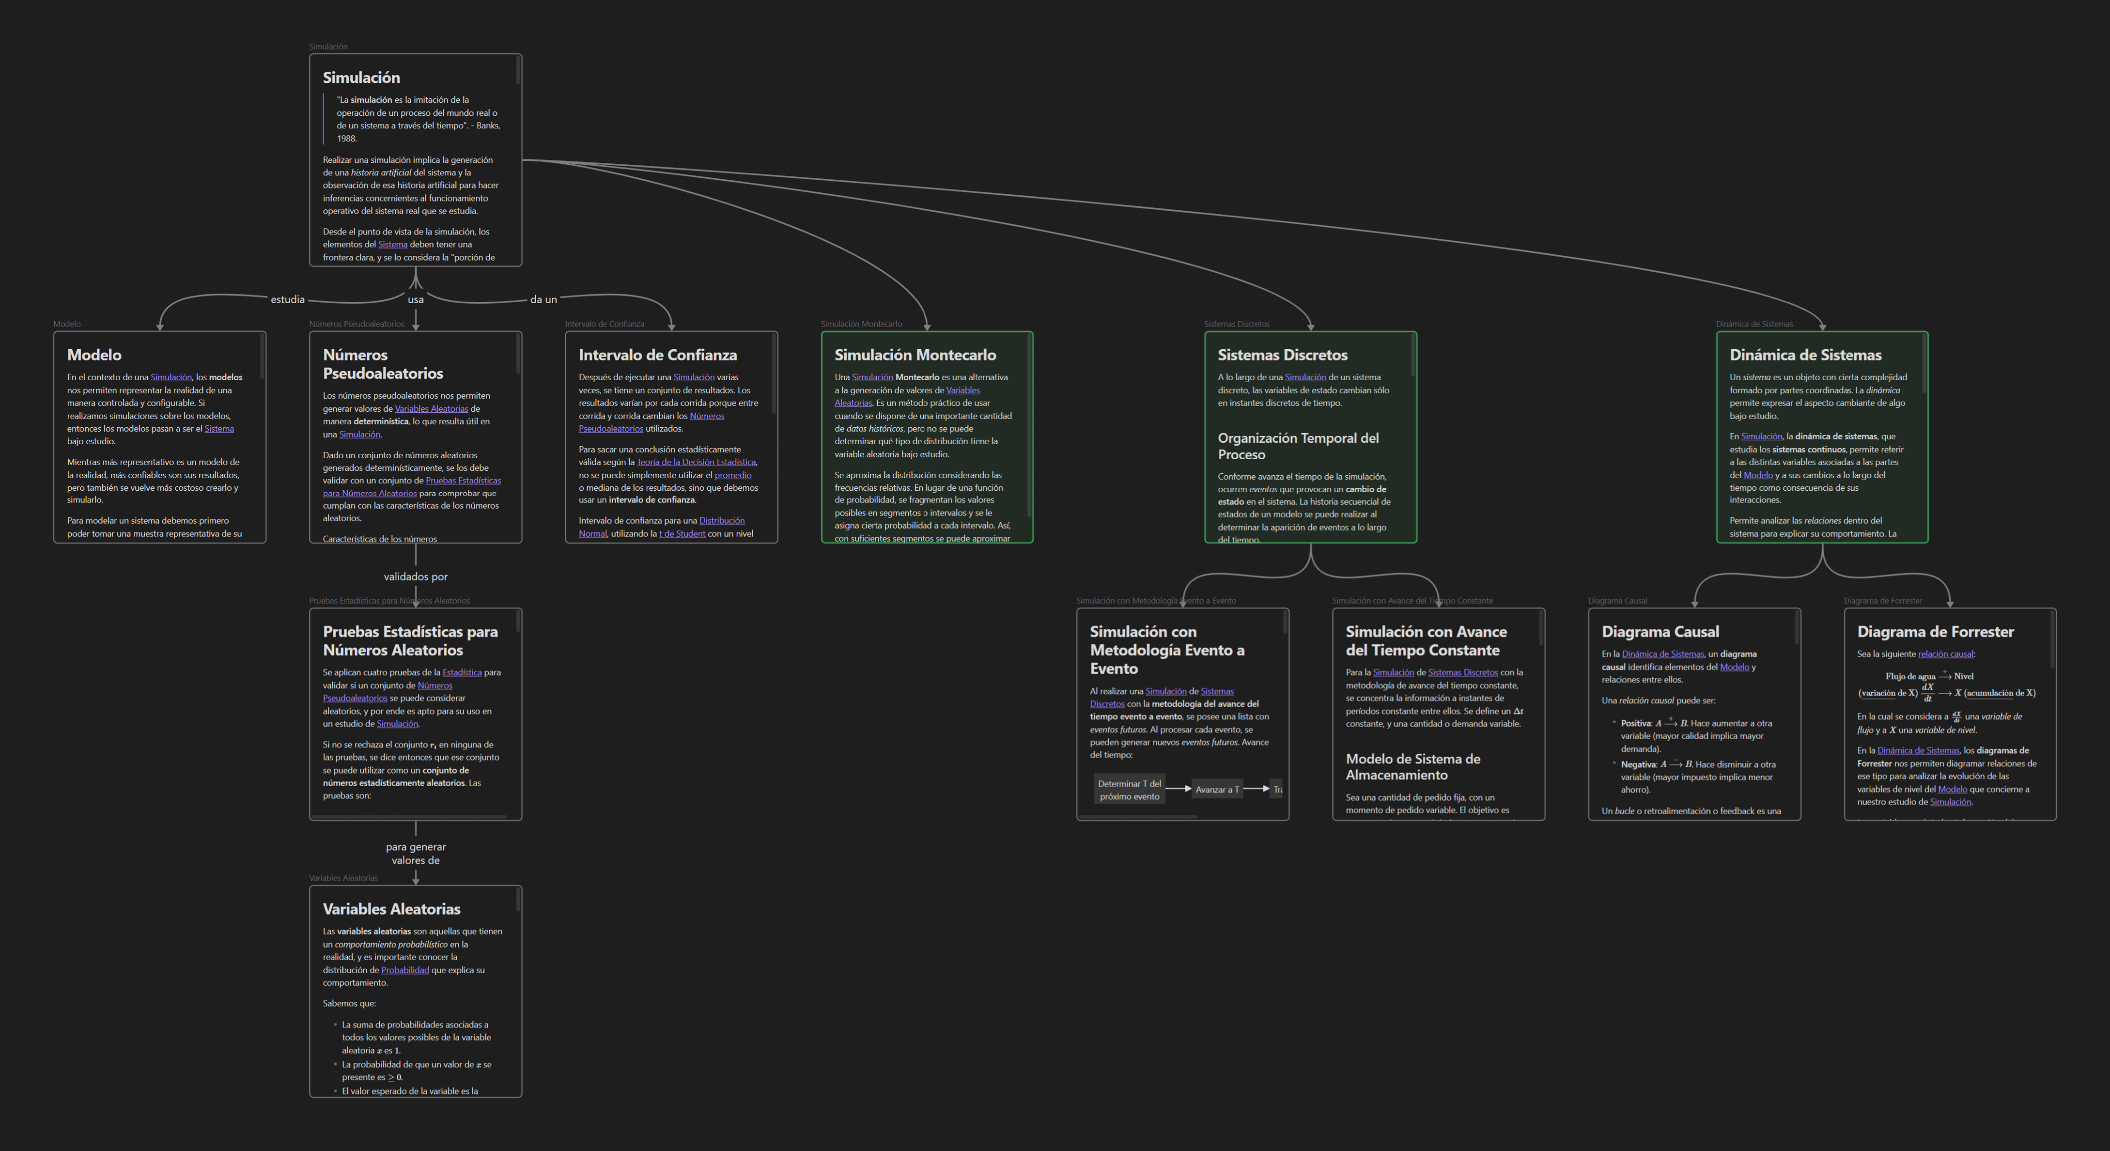Click the 'Diagrama Causal' card title heading
2110x1151 pixels.
(x=1660, y=632)
